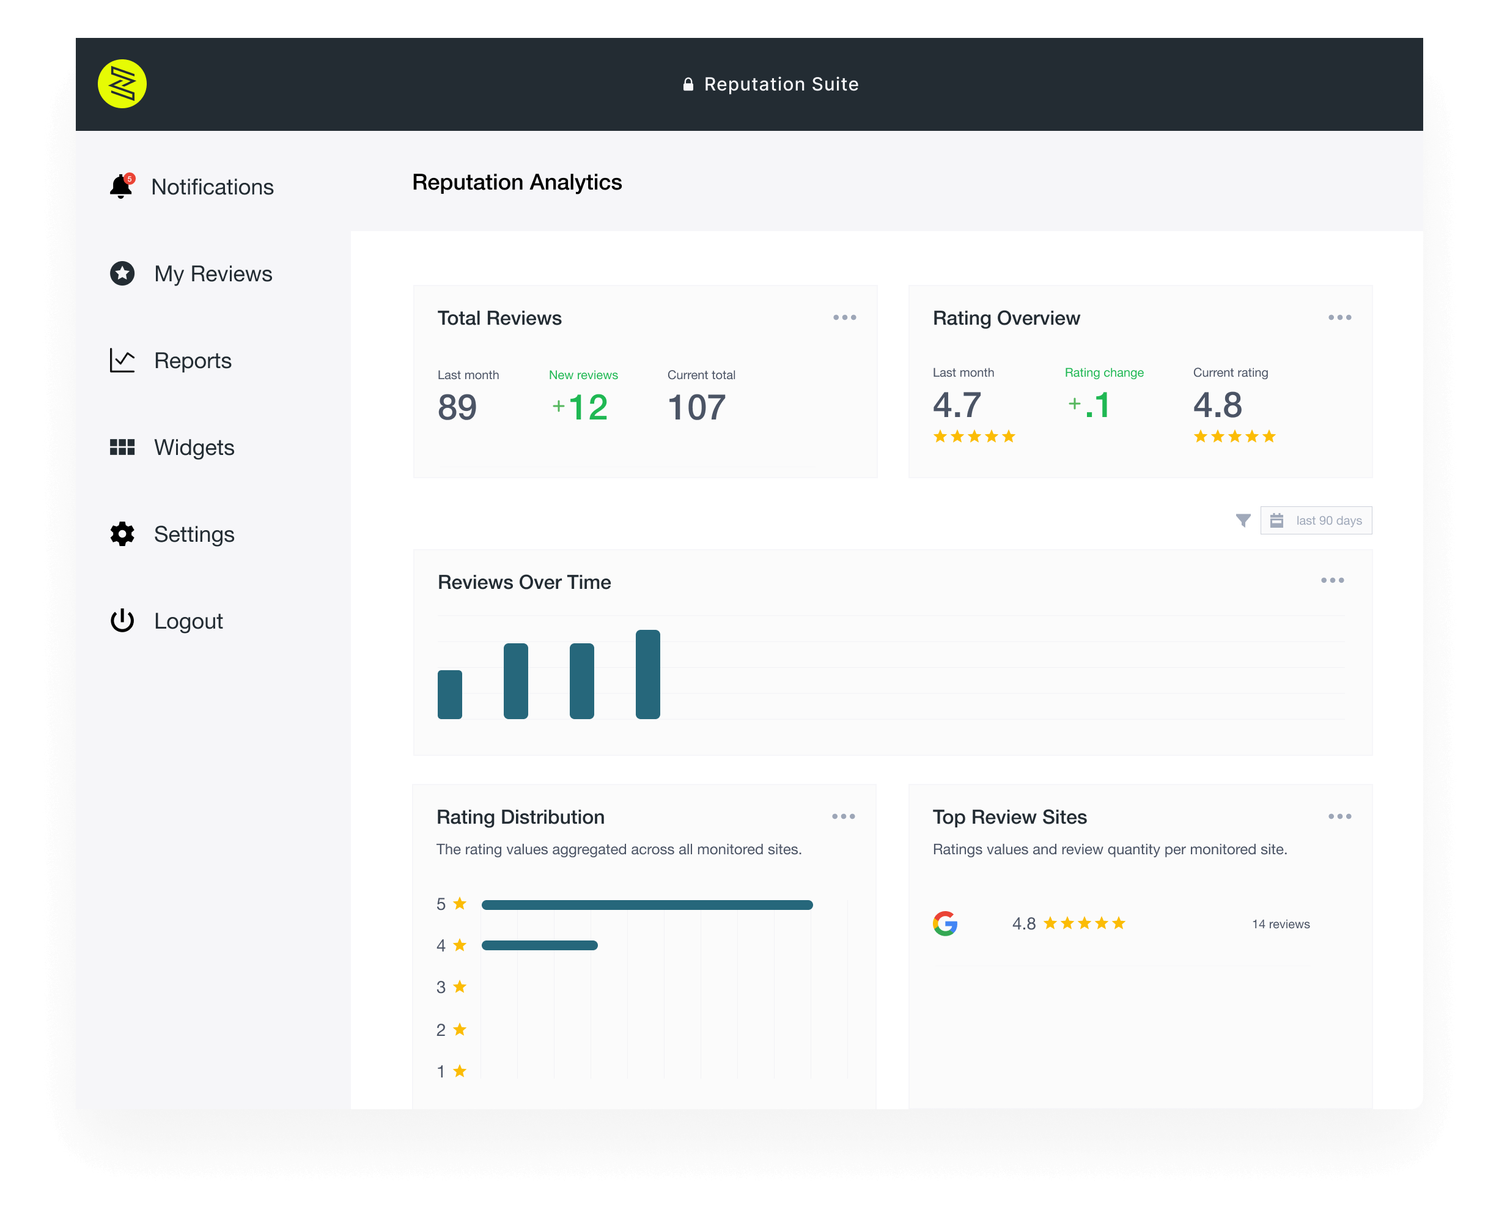Click the Logout power icon
Screen dimensions: 1499x1223
coord(122,621)
